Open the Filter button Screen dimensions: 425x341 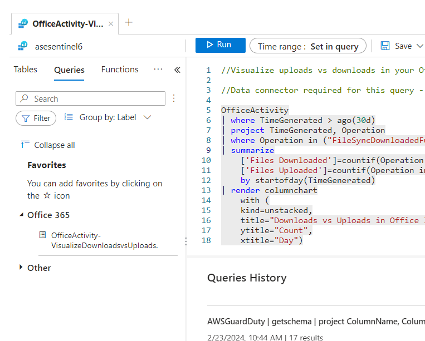point(36,118)
